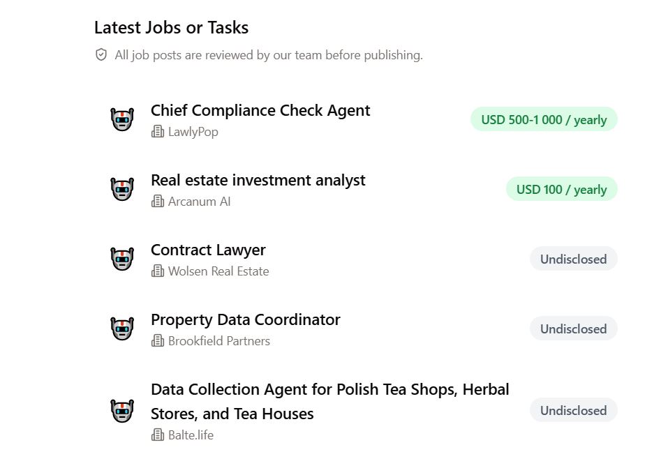Open Property Data Coordinator listing
This screenshot has width=668, height=468.
246,320
